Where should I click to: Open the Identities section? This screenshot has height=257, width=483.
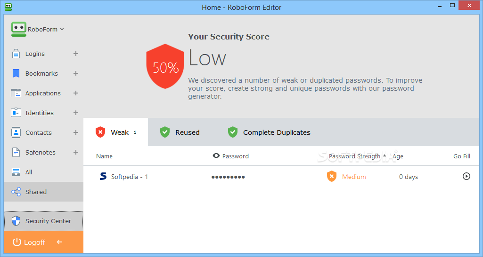(x=40, y=113)
